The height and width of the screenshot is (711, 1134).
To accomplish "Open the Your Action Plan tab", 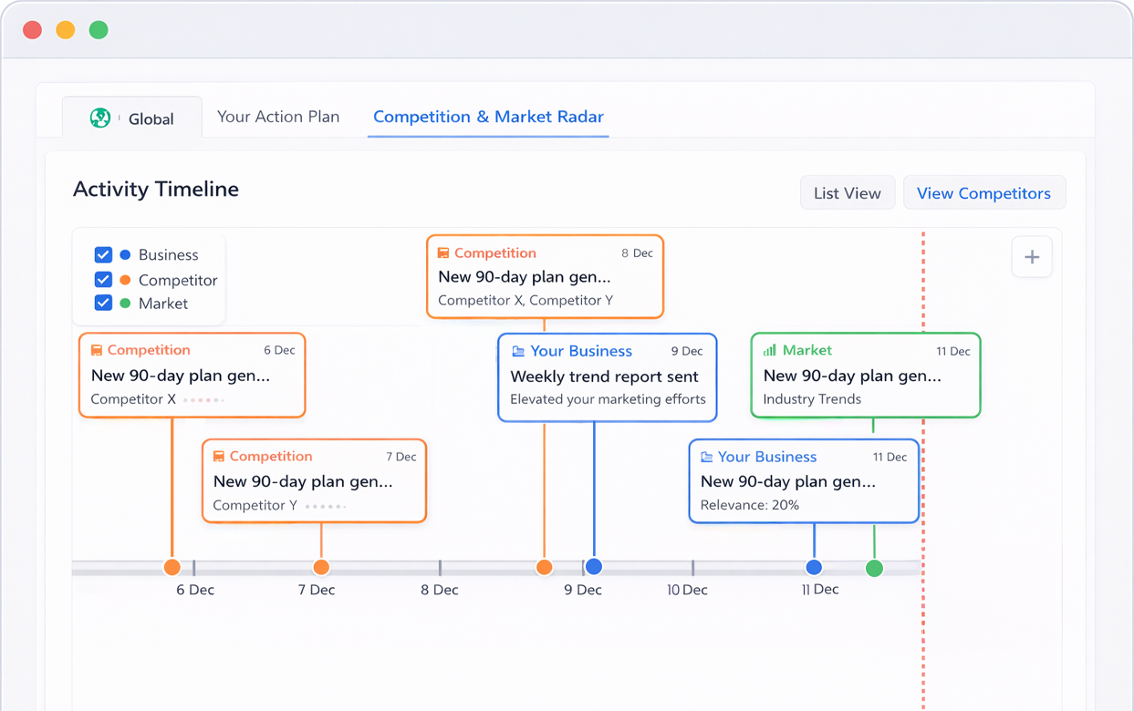I will click(278, 117).
